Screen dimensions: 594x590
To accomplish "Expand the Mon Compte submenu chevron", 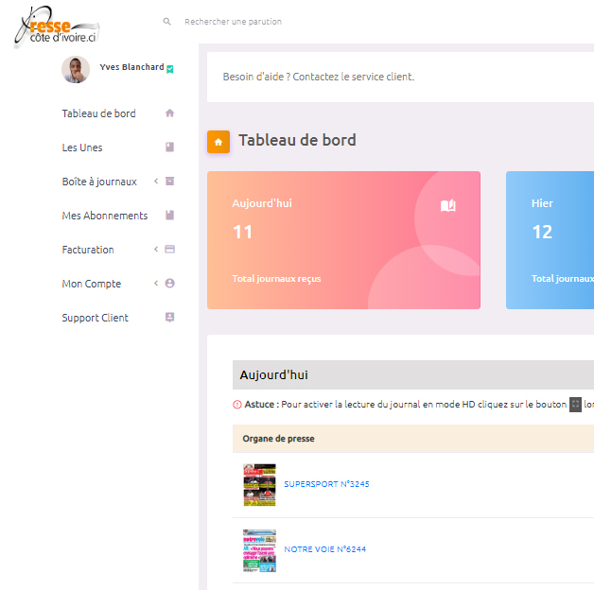I will pyautogui.click(x=156, y=284).
